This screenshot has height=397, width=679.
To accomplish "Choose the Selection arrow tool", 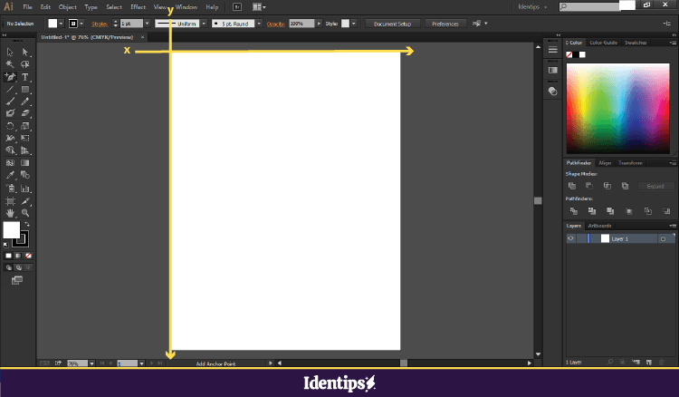I will tap(10, 53).
